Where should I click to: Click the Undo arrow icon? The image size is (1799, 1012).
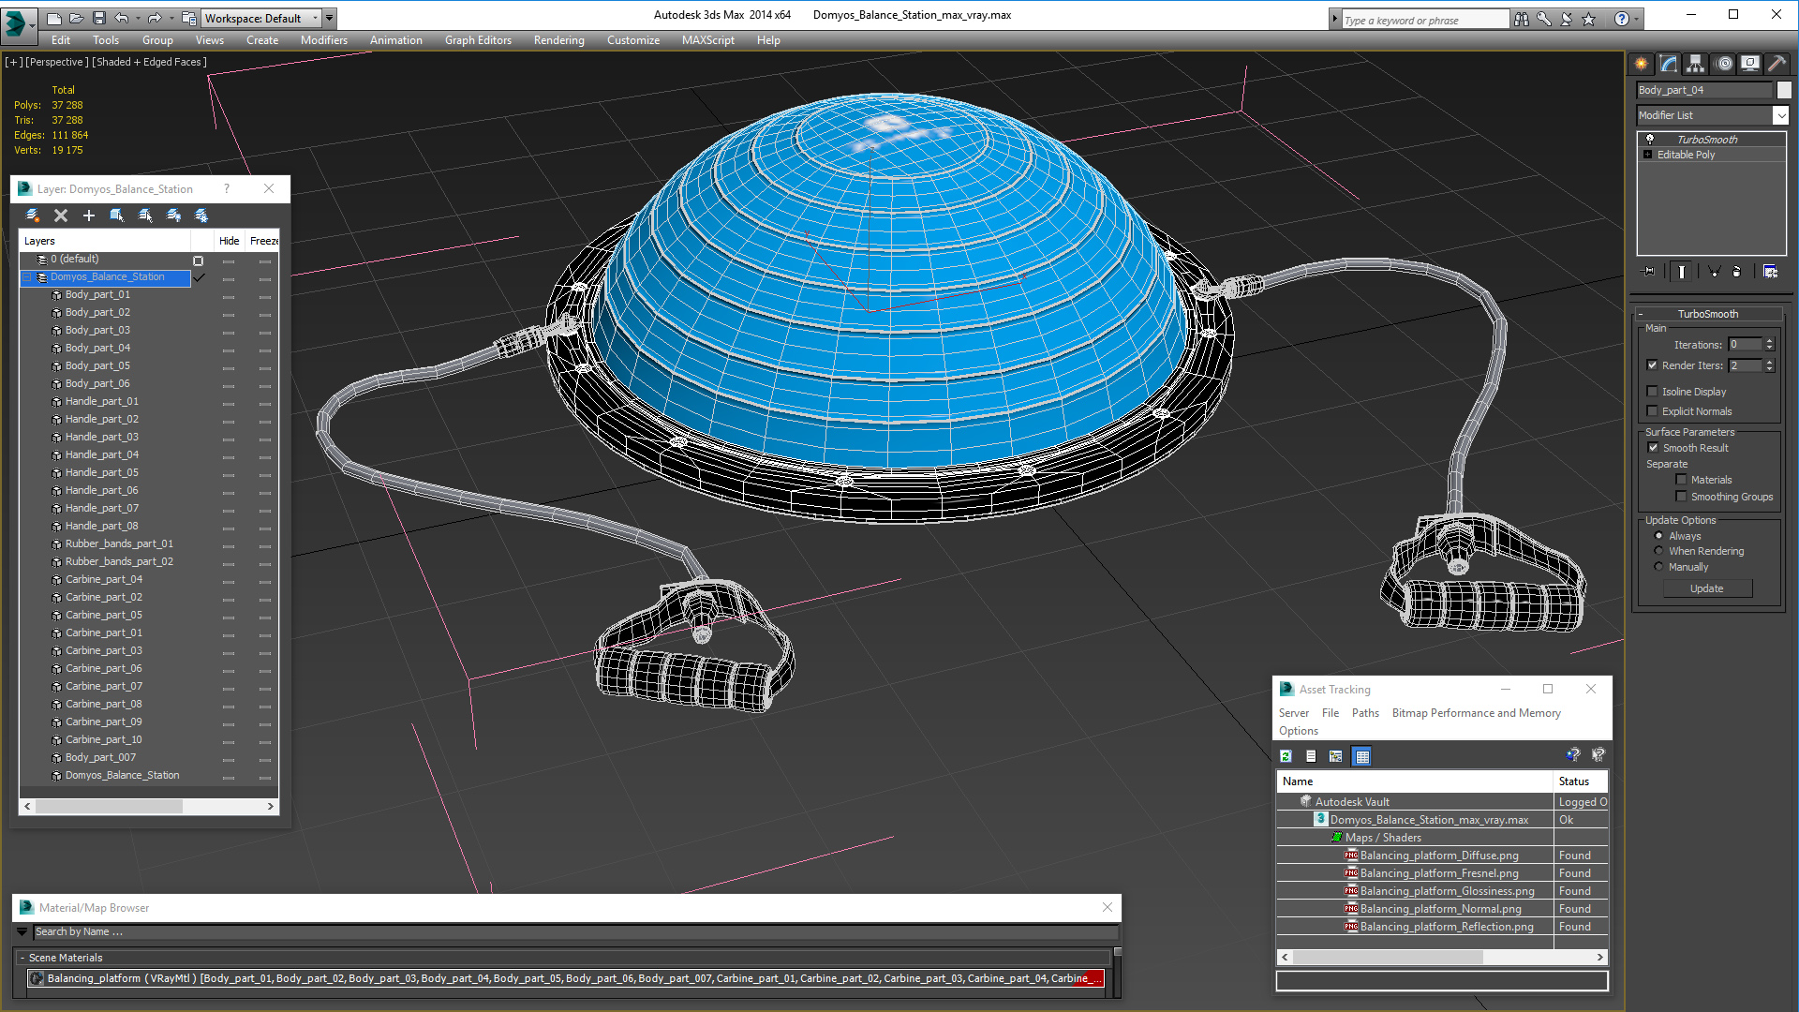coord(122,18)
